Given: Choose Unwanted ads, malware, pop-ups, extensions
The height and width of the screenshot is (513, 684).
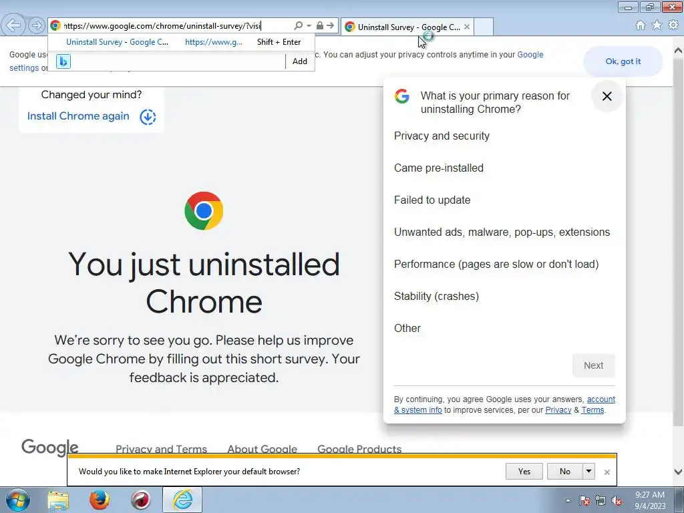Looking at the screenshot, I should pyautogui.click(x=502, y=232).
